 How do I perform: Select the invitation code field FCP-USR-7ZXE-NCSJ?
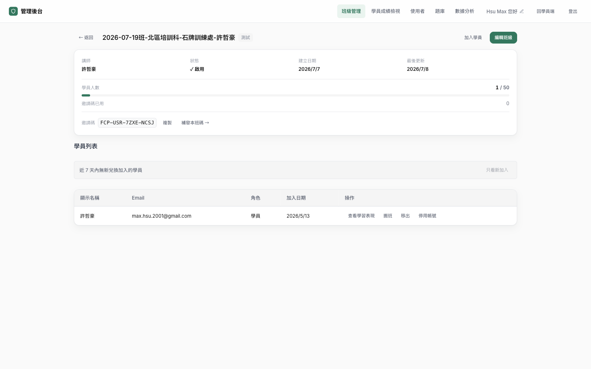[x=127, y=123]
